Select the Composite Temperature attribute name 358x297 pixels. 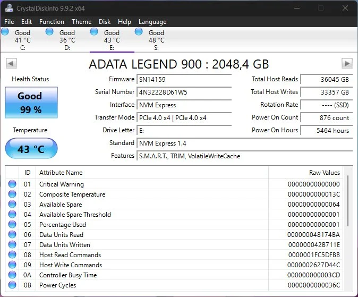coord(72,194)
